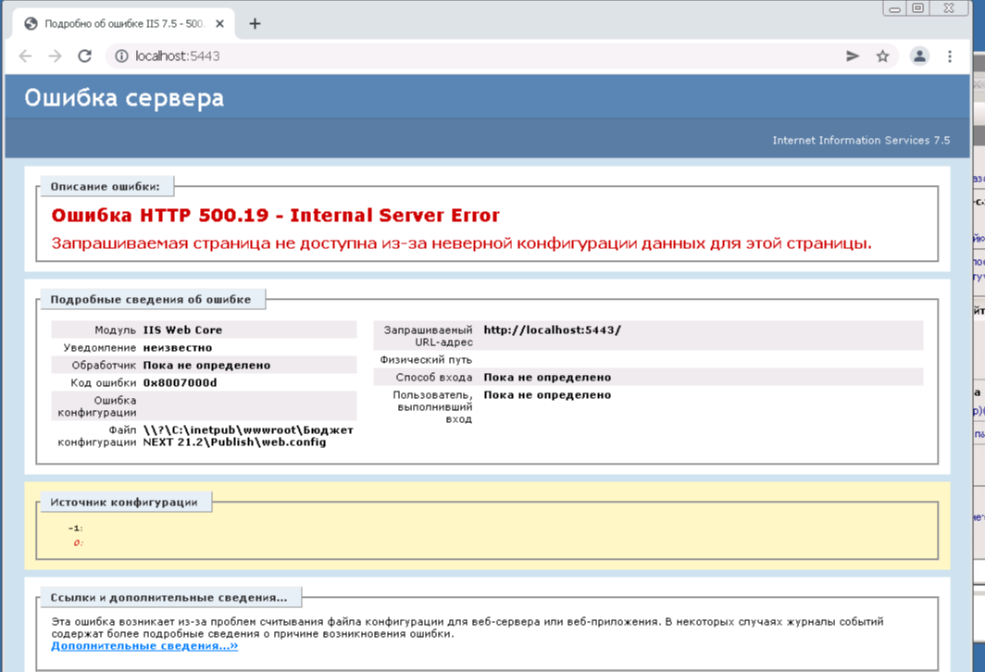Select the 'Подробно об ошибке IIS 7.5' tab

coord(124,24)
